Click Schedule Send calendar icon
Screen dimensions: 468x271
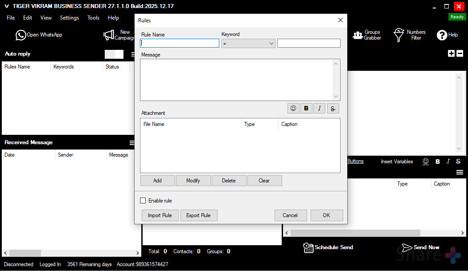308,247
